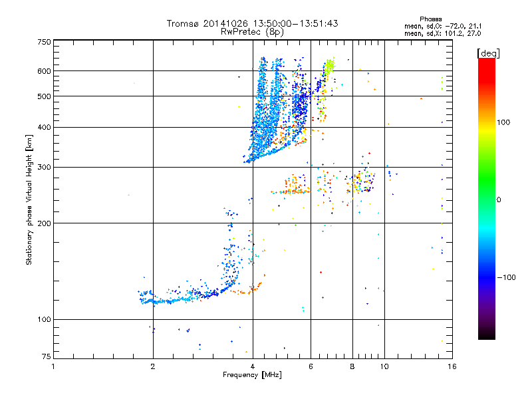532x399 pixels.
Task: Click the y-axis tick label '300'
Action: (x=44, y=168)
